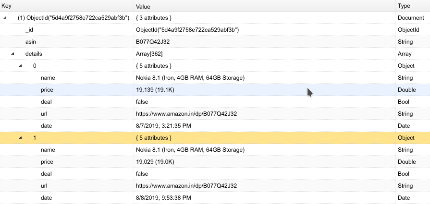The width and height of the screenshot is (430, 204).
Task: Click the Double type cell for price 19,139
Action: pyautogui.click(x=406, y=90)
